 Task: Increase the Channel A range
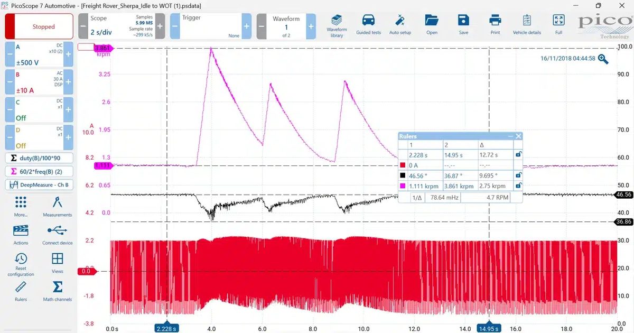[68, 53]
